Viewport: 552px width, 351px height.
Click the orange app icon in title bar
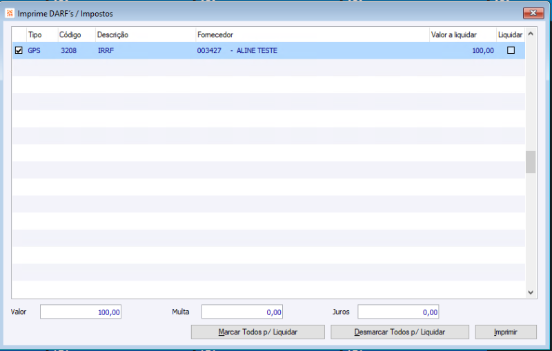[x=10, y=13]
